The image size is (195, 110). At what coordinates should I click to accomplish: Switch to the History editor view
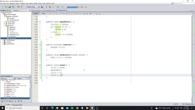pyautogui.click(x=44, y=13)
